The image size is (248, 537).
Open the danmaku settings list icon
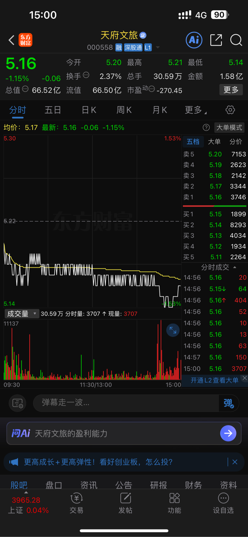[x=17, y=403]
